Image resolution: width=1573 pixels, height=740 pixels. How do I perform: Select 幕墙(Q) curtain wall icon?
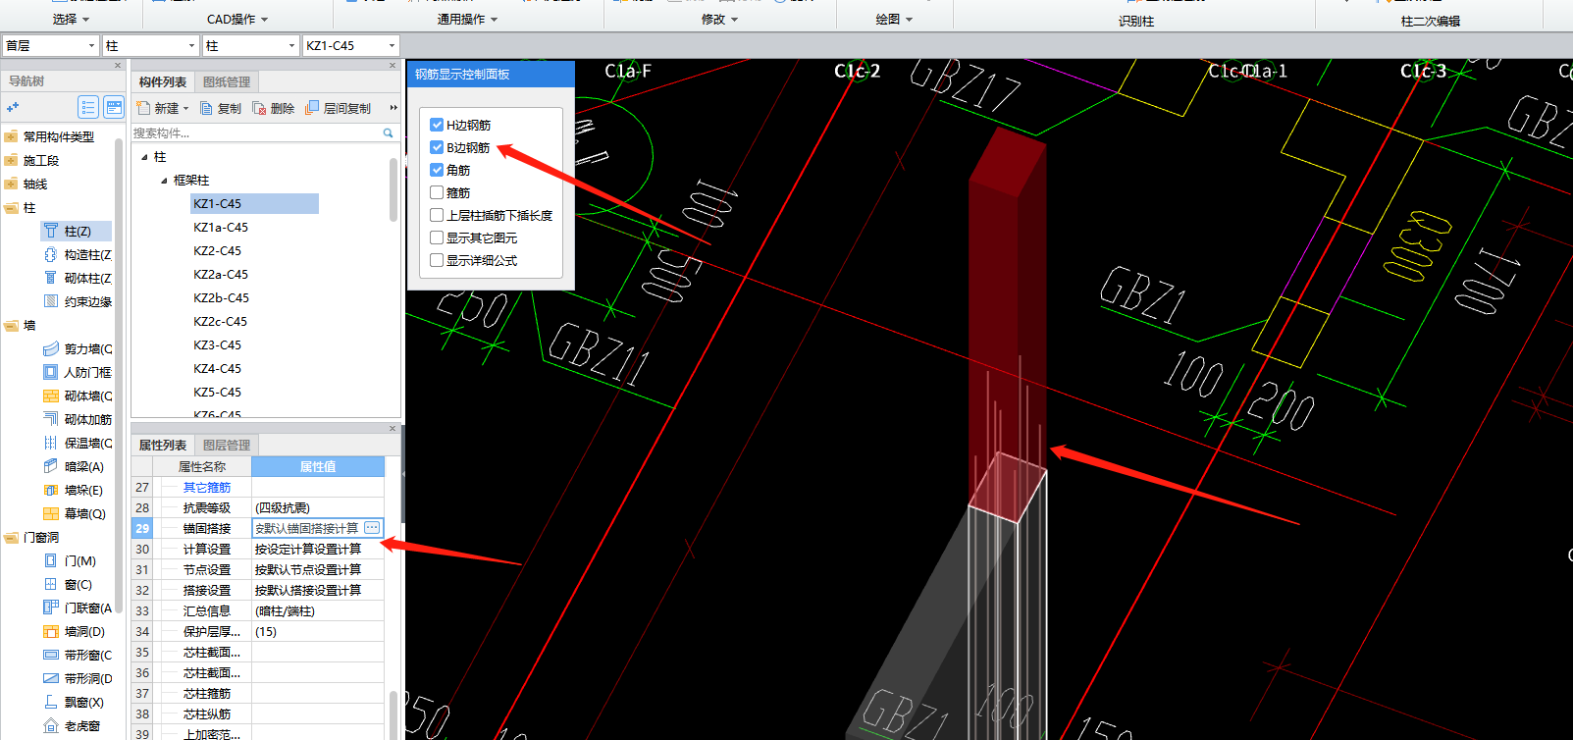(51, 513)
